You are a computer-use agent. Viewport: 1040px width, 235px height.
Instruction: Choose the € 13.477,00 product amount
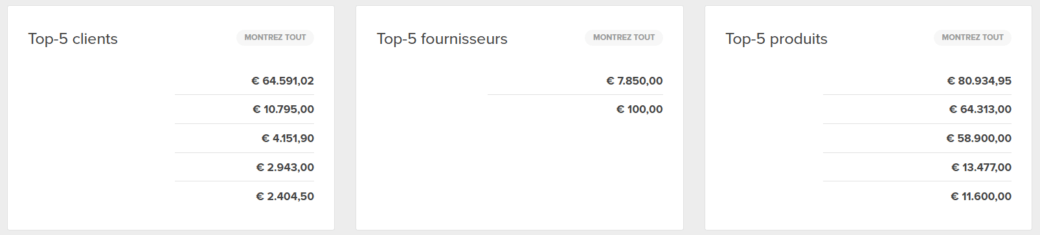pos(981,167)
